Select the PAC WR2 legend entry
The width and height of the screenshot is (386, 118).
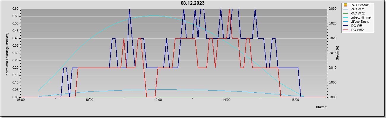(x=357, y=13)
